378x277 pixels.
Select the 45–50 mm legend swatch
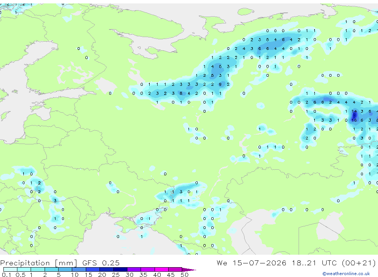(175, 269)
